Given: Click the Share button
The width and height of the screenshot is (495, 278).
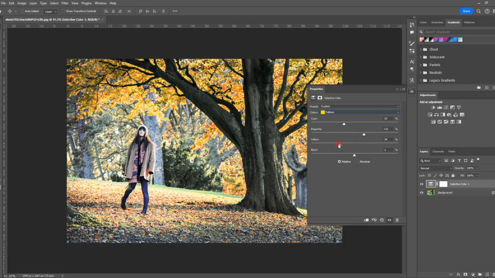Looking at the screenshot, I should tap(466, 11).
